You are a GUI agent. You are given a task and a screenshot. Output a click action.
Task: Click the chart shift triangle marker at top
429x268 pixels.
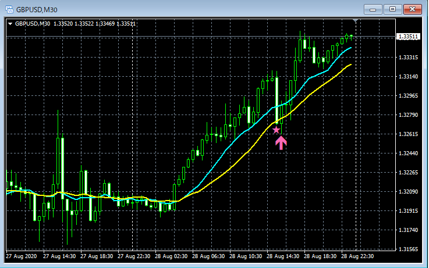[356, 21]
